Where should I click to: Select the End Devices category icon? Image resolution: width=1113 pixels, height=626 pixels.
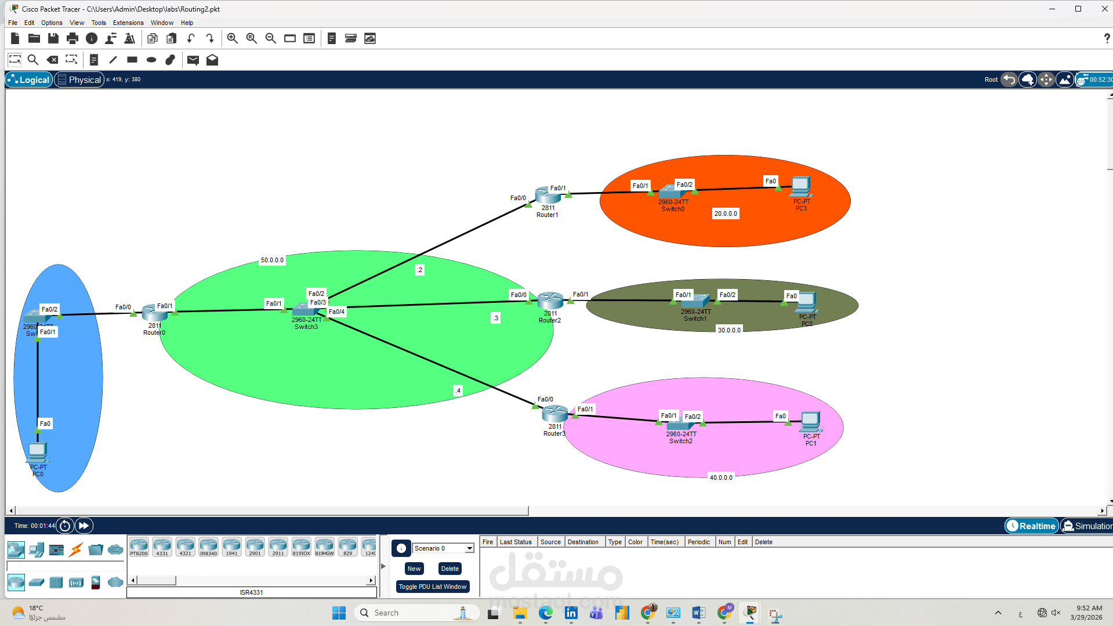(37, 549)
